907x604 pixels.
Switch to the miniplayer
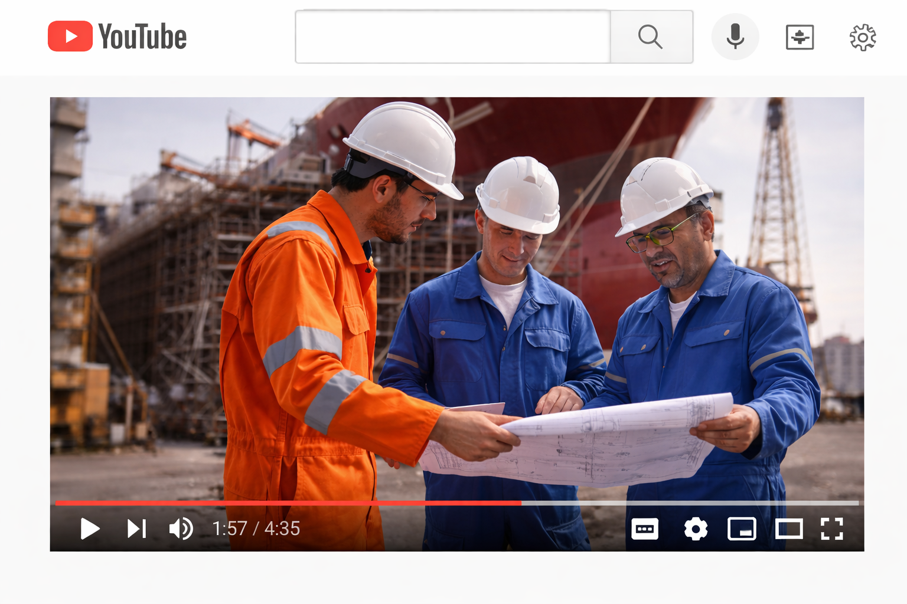[x=742, y=529]
